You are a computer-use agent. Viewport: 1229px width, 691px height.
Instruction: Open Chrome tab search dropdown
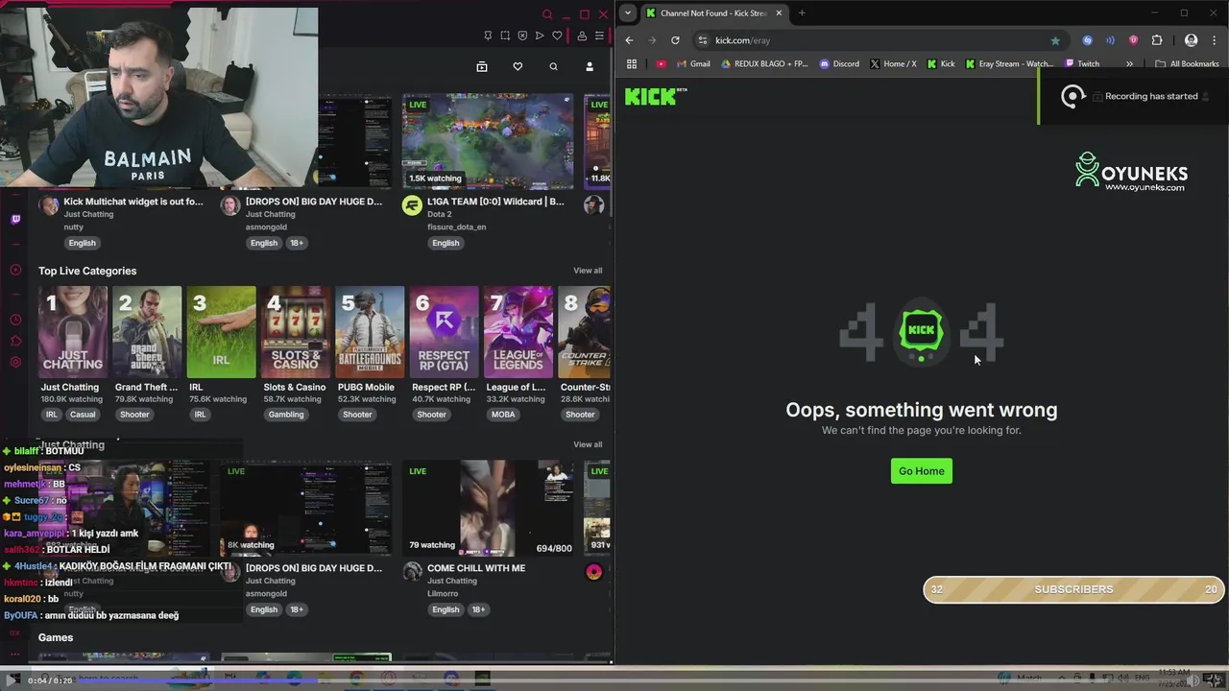pyautogui.click(x=627, y=12)
